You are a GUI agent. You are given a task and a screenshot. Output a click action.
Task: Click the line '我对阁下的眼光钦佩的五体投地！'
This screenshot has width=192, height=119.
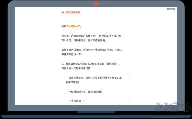pos(79,36)
